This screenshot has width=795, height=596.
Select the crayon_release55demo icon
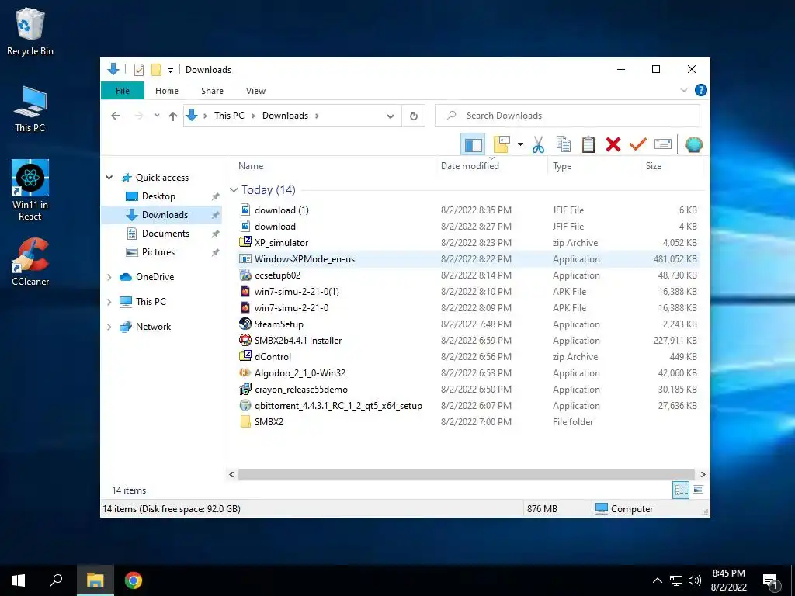245,390
